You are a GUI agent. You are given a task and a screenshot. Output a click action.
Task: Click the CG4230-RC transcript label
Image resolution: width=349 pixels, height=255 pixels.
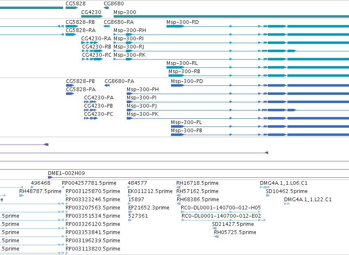point(97,55)
